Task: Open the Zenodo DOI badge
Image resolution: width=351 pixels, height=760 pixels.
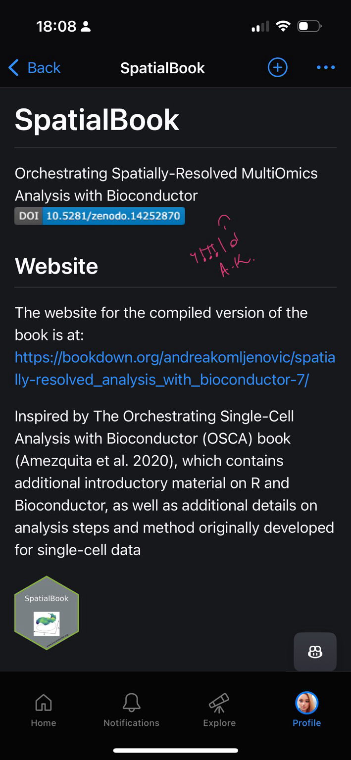Action: click(x=100, y=216)
